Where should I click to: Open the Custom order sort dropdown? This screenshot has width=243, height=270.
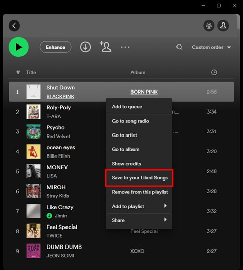coord(211,47)
